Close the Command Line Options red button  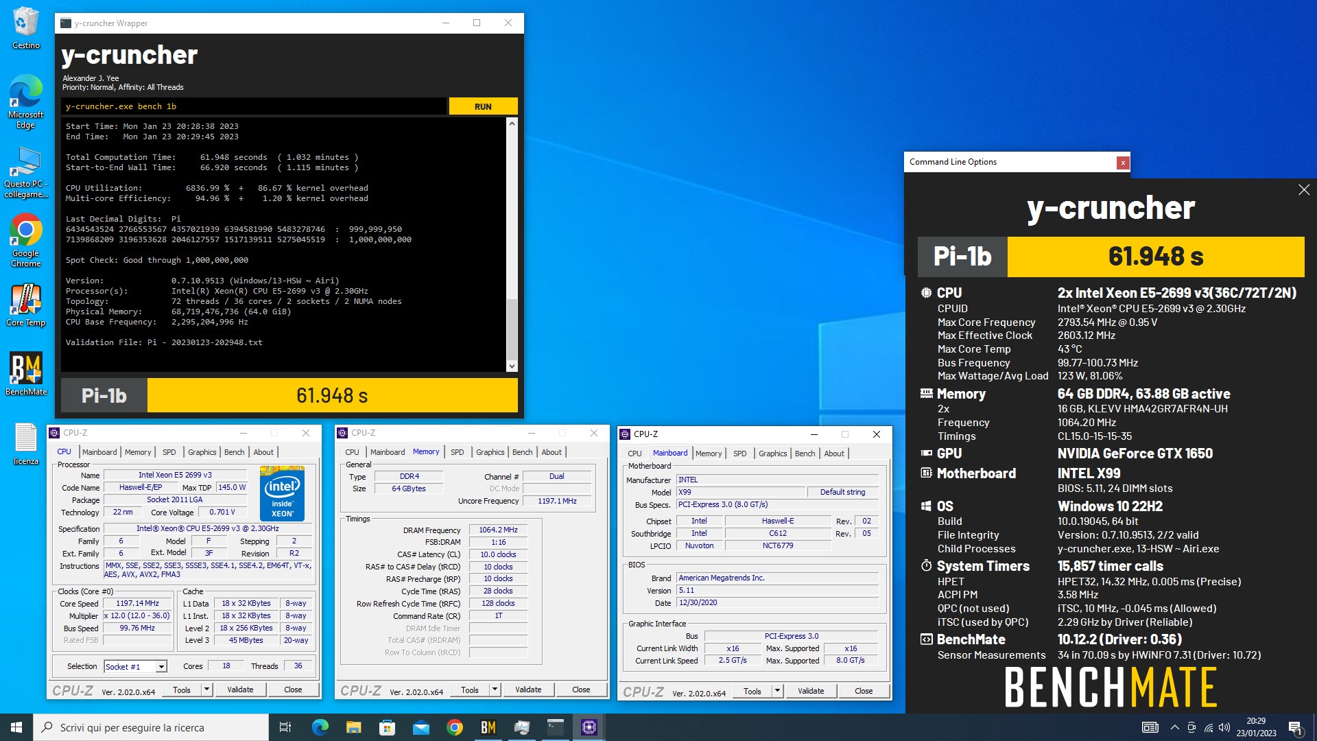[1122, 163]
